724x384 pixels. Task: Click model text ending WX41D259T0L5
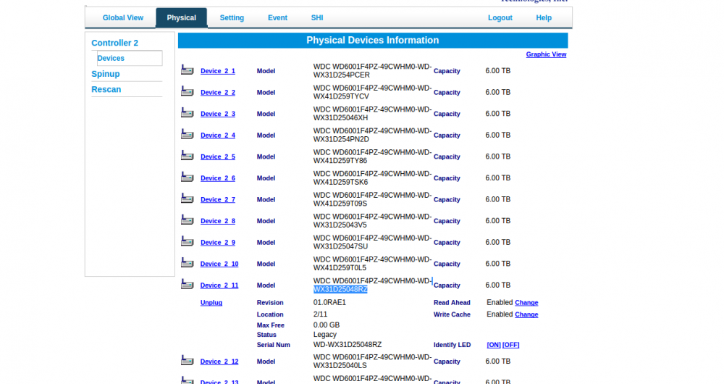(x=372, y=264)
